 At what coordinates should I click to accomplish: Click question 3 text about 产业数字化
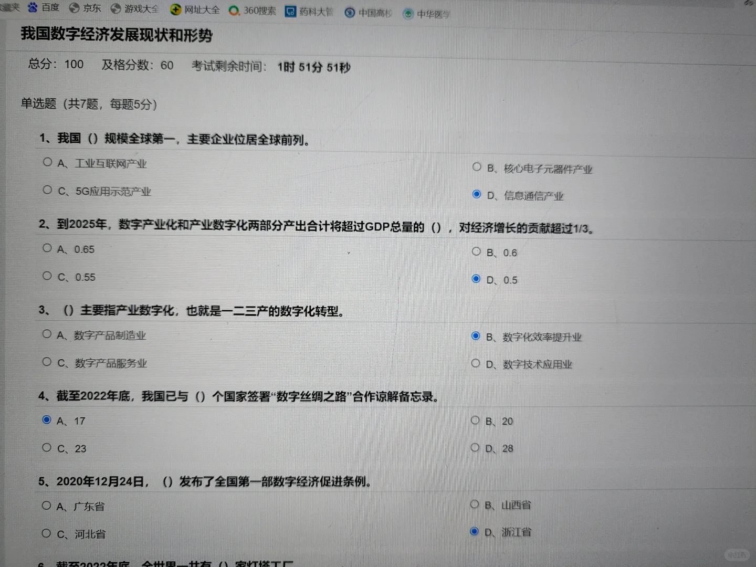point(192,311)
